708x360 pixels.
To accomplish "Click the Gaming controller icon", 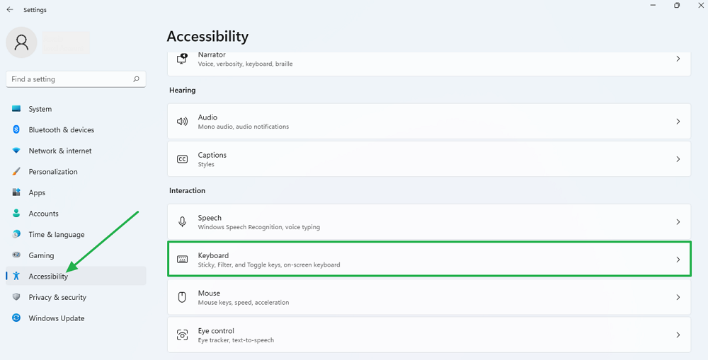I will pyautogui.click(x=16, y=255).
